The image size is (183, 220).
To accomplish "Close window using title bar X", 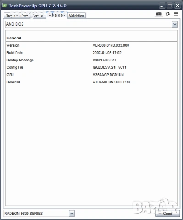I will (177, 5).
